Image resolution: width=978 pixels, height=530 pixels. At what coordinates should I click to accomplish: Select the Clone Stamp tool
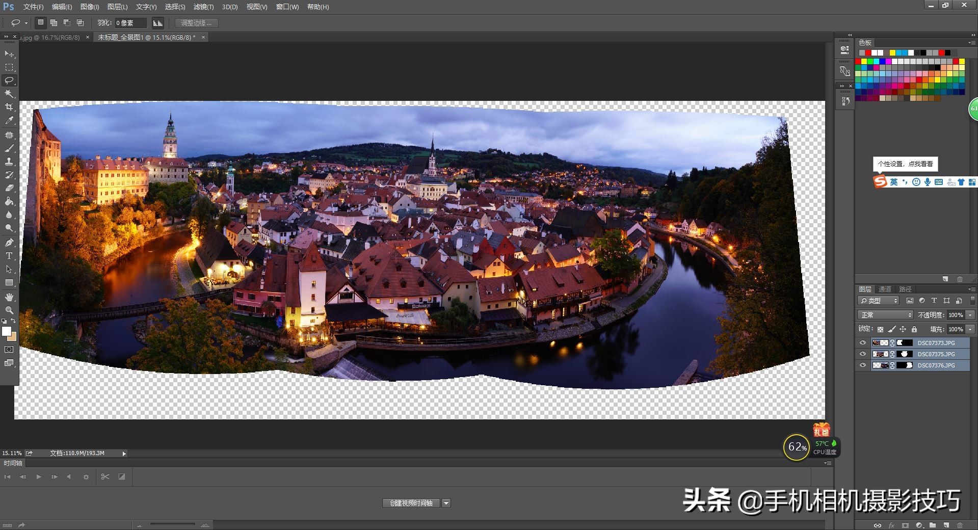[9, 161]
